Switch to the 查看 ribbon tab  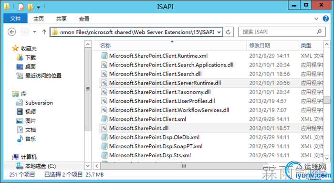84,19
